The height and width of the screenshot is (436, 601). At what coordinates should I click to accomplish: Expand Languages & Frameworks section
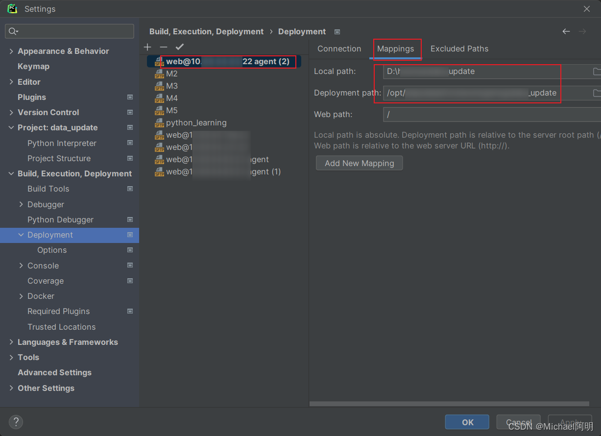click(11, 342)
